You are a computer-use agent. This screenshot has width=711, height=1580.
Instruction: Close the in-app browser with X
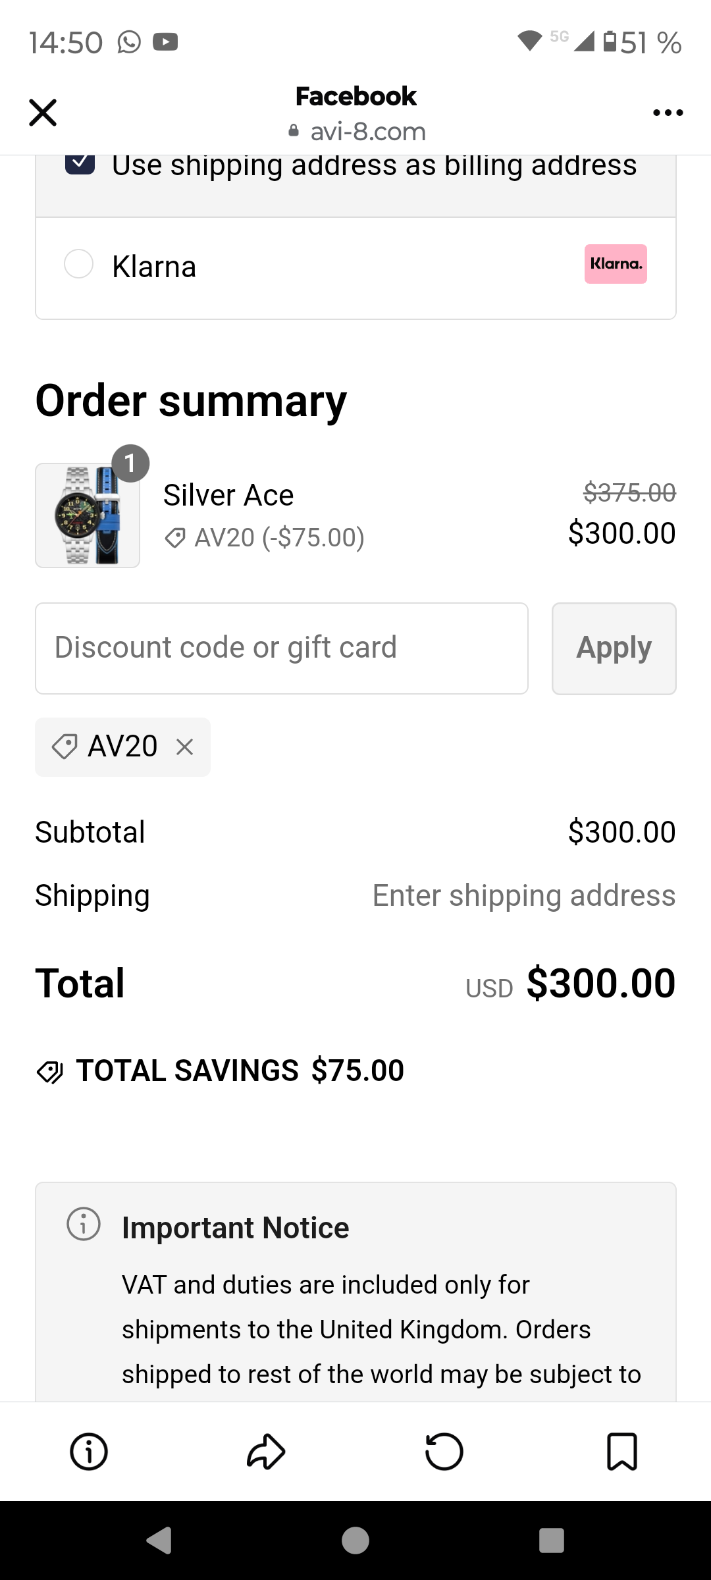click(x=43, y=113)
